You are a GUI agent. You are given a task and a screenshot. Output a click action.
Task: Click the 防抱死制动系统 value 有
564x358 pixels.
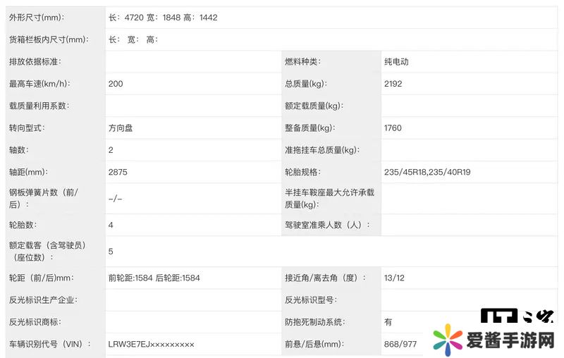click(388, 322)
